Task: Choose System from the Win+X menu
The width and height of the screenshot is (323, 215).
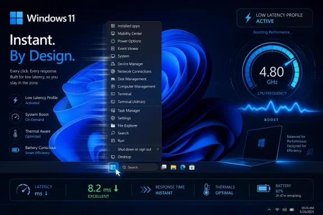Action: click(x=134, y=56)
